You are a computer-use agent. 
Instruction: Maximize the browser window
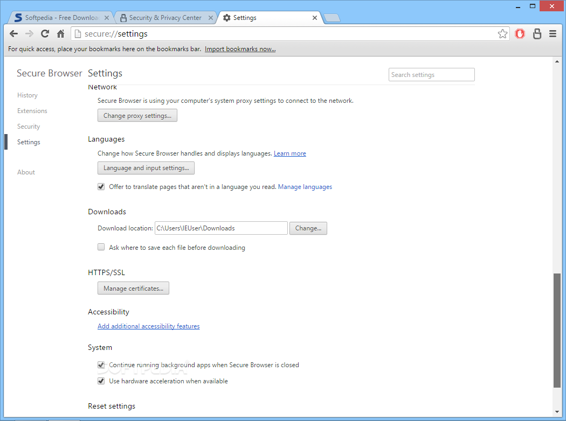[x=533, y=6]
